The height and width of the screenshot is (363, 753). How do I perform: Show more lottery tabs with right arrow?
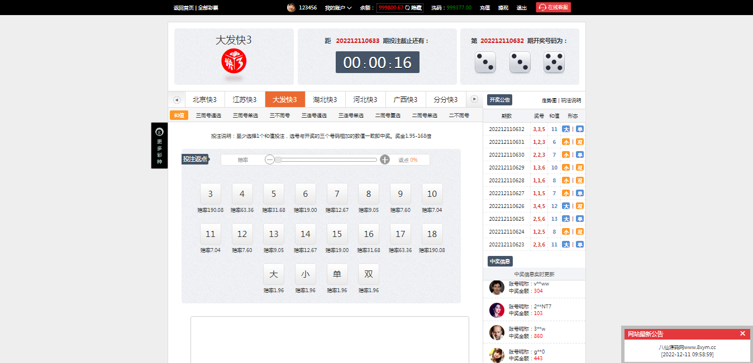point(474,99)
